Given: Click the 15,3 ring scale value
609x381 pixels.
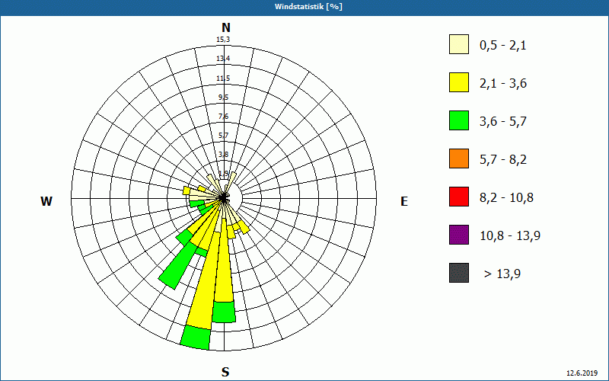Looking at the screenshot, I should pyautogui.click(x=223, y=40).
